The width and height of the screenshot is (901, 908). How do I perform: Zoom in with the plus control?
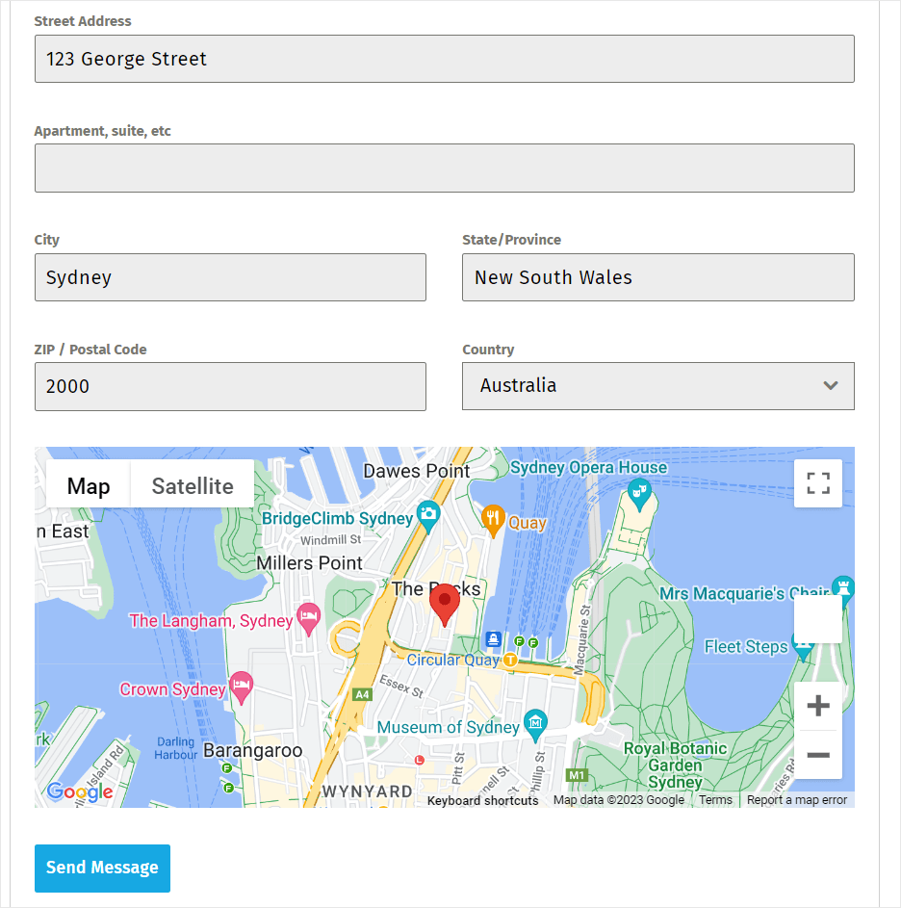point(817,706)
